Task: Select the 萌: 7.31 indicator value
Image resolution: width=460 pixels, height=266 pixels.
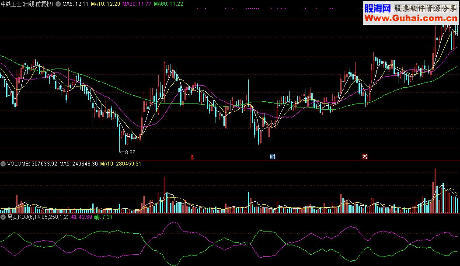Action: click(x=103, y=217)
